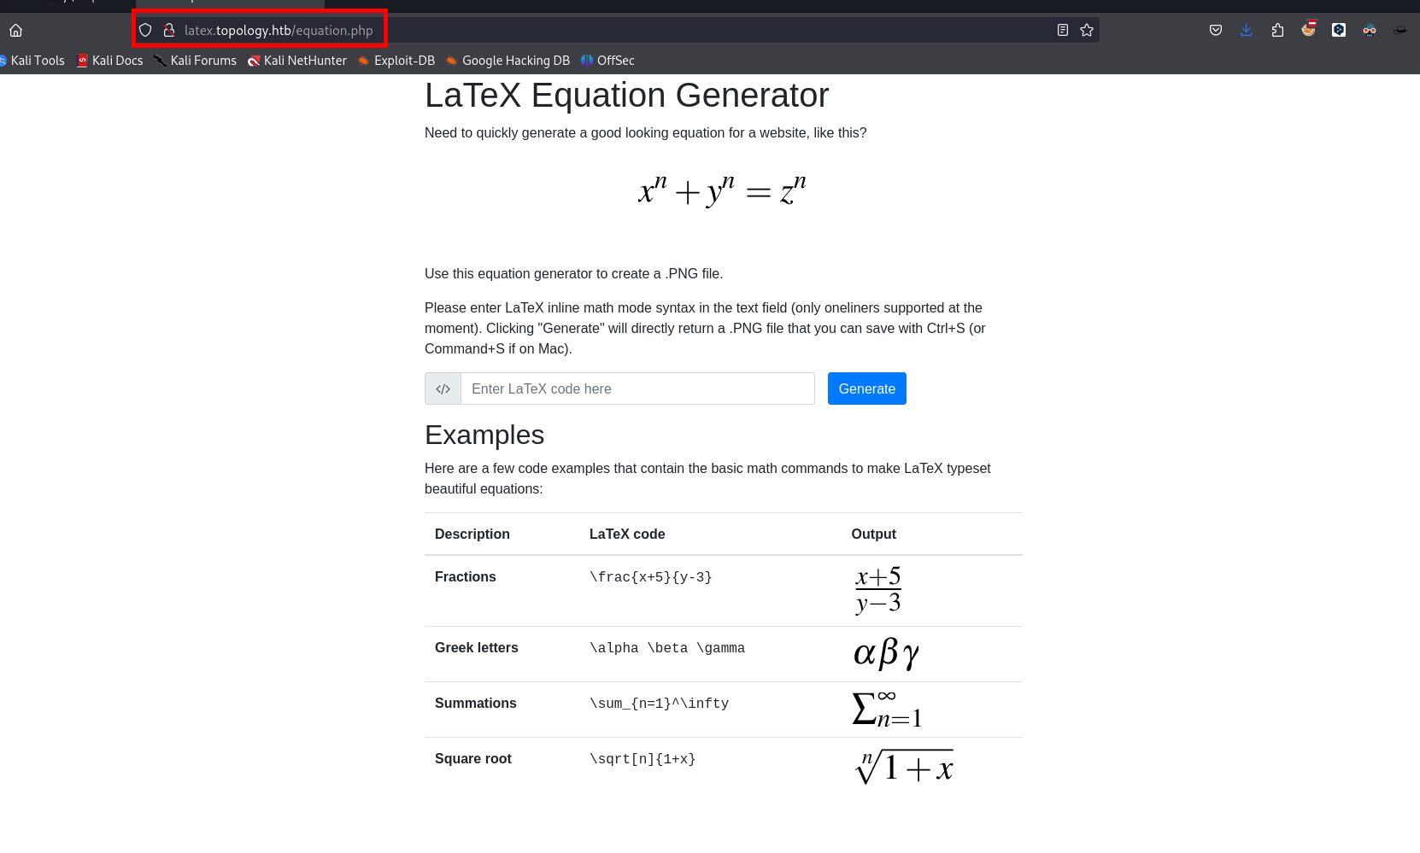Open Kali Forums bookmark
The height and width of the screenshot is (853, 1420).
click(195, 61)
